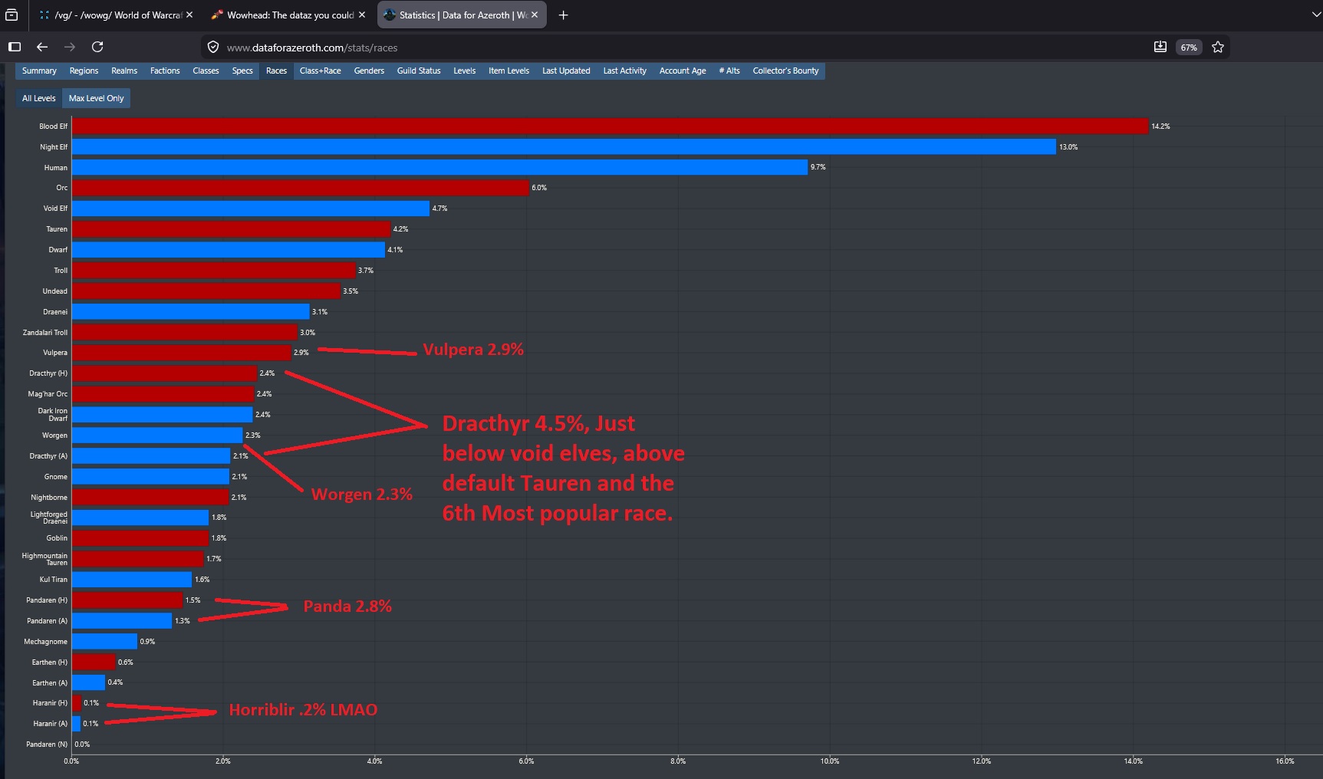The image size is (1323, 779).
Task: Open the Collector's Bounty stats tab
Action: click(786, 71)
